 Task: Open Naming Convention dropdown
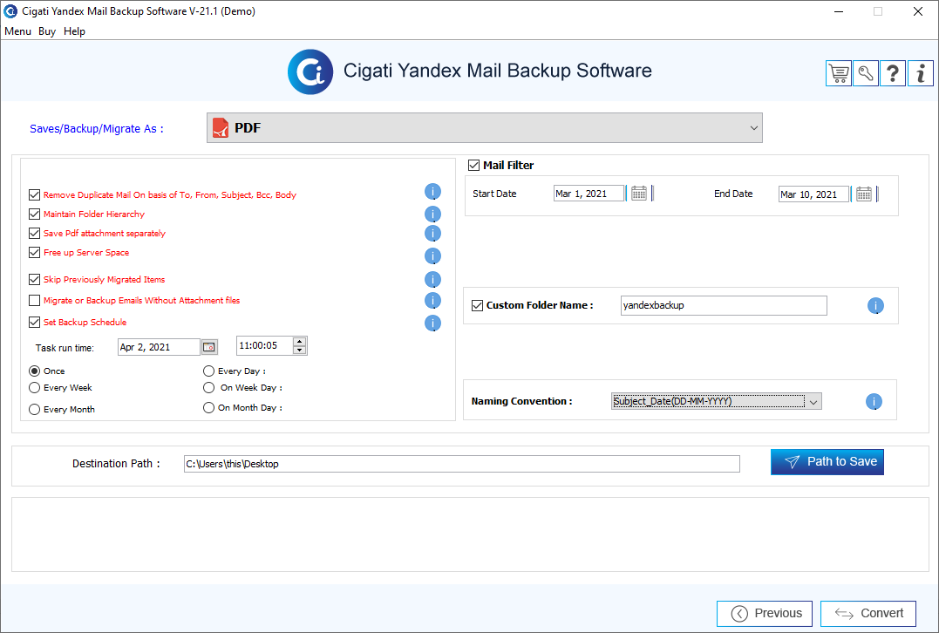click(x=716, y=401)
